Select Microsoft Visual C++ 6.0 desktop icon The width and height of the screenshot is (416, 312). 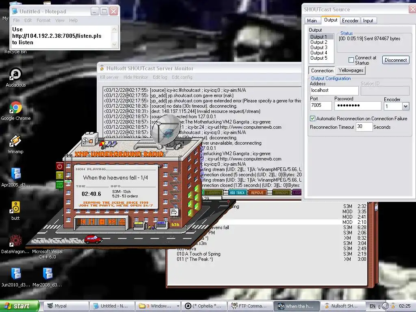click(x=47, y=254)
